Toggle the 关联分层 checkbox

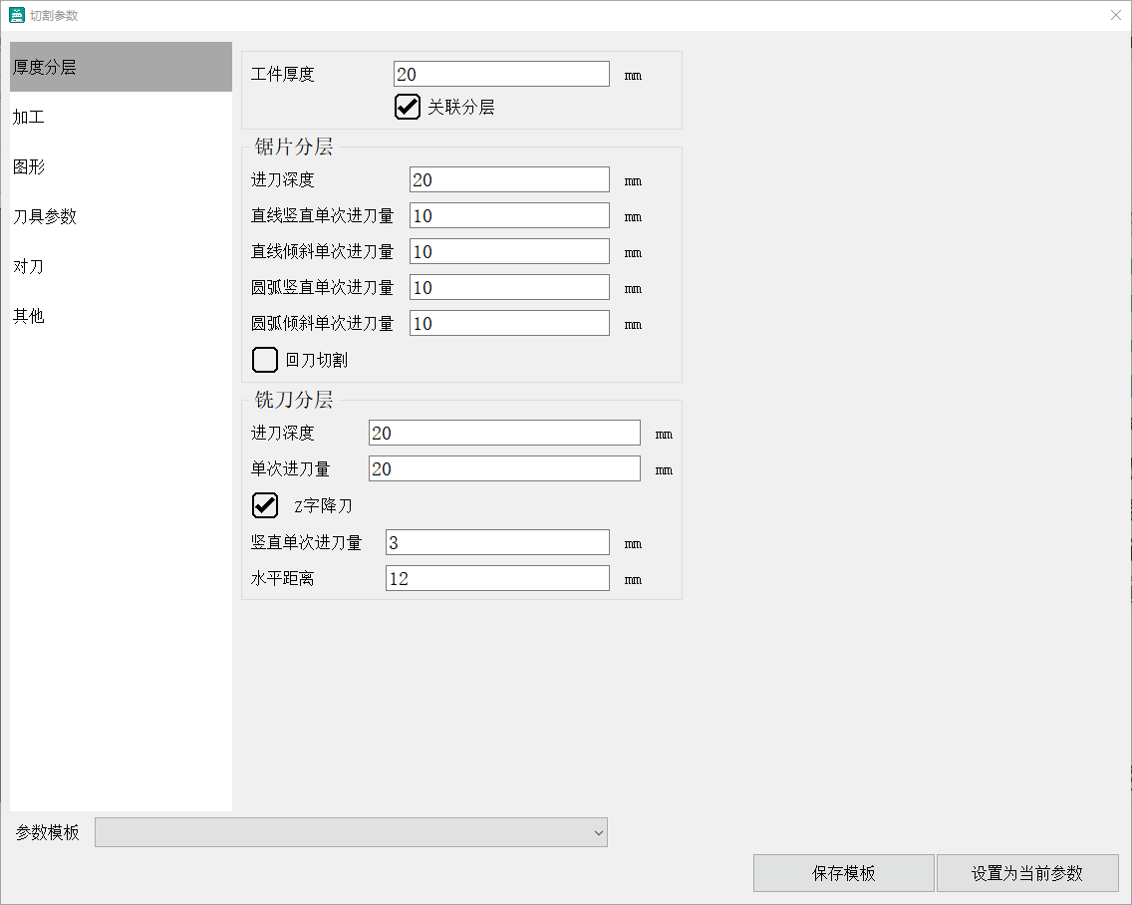pos(408,107)
